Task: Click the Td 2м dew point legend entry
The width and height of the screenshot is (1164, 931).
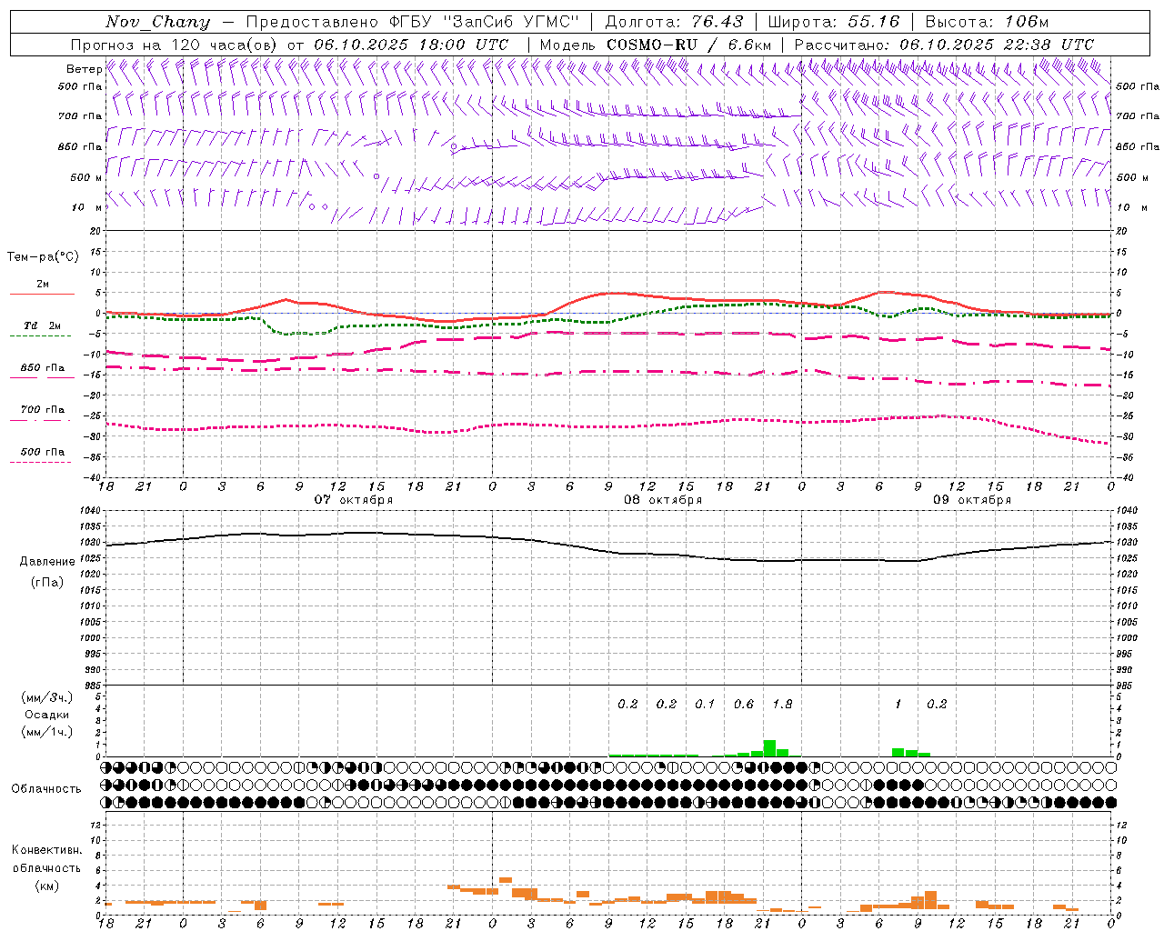Action: 43,325
